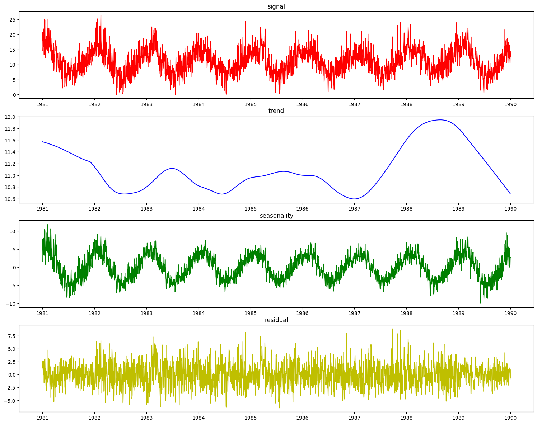Click the trend curve peak near 1988.7

tap(440, 120)
